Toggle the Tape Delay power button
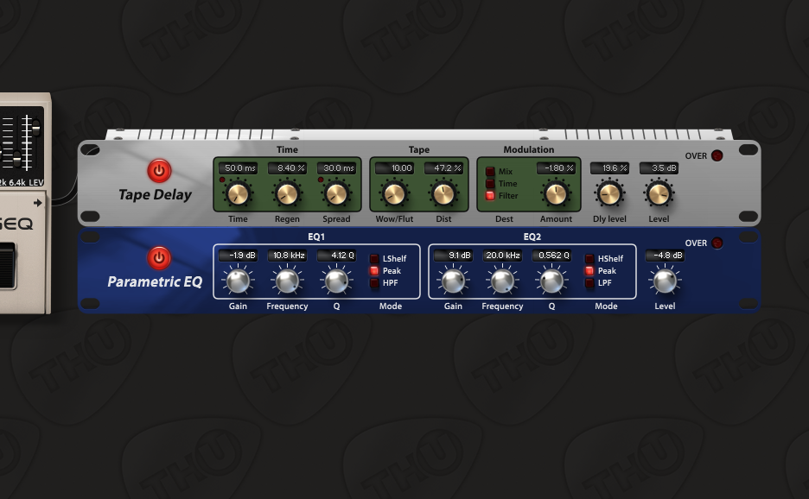 159,171
